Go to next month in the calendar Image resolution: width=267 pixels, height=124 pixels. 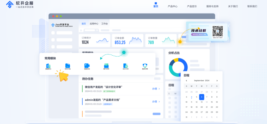217,81
